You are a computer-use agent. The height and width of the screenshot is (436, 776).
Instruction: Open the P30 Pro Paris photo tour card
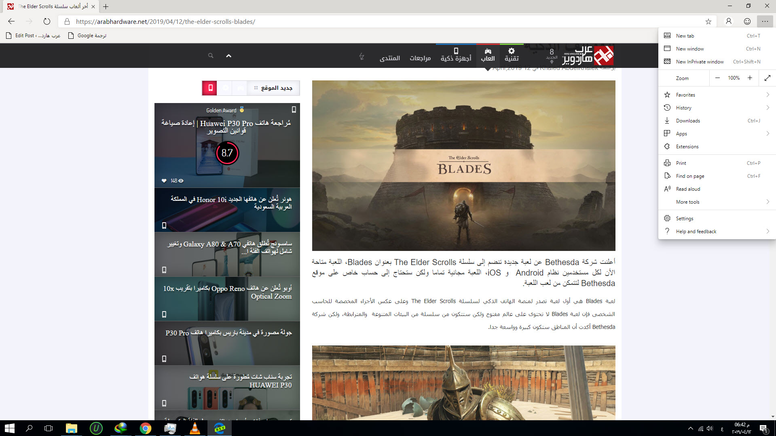point(227,343)
